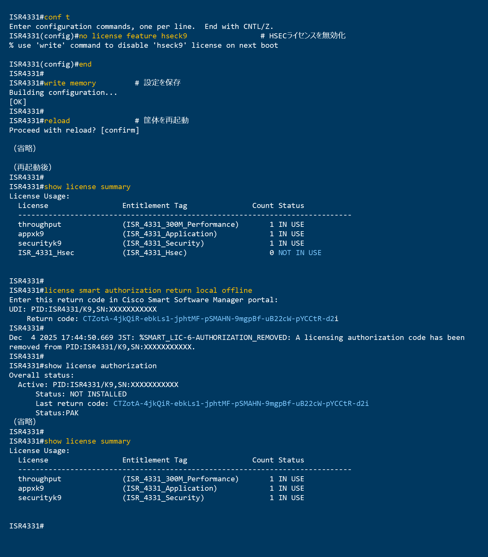This screenshot has width=488, height=557.
Task: Click the 'show license authorization' command
Action: 100,366
